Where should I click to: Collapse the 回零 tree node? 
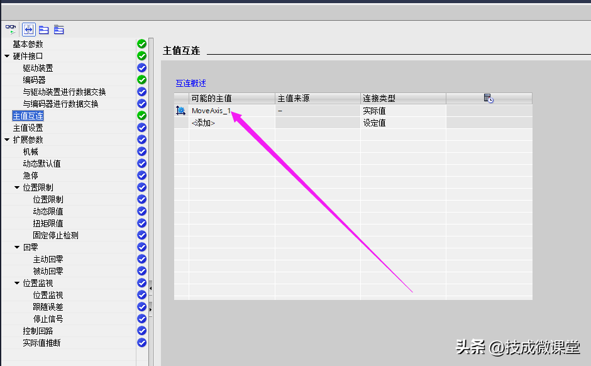pyautogui.click(x=17, y=247)
